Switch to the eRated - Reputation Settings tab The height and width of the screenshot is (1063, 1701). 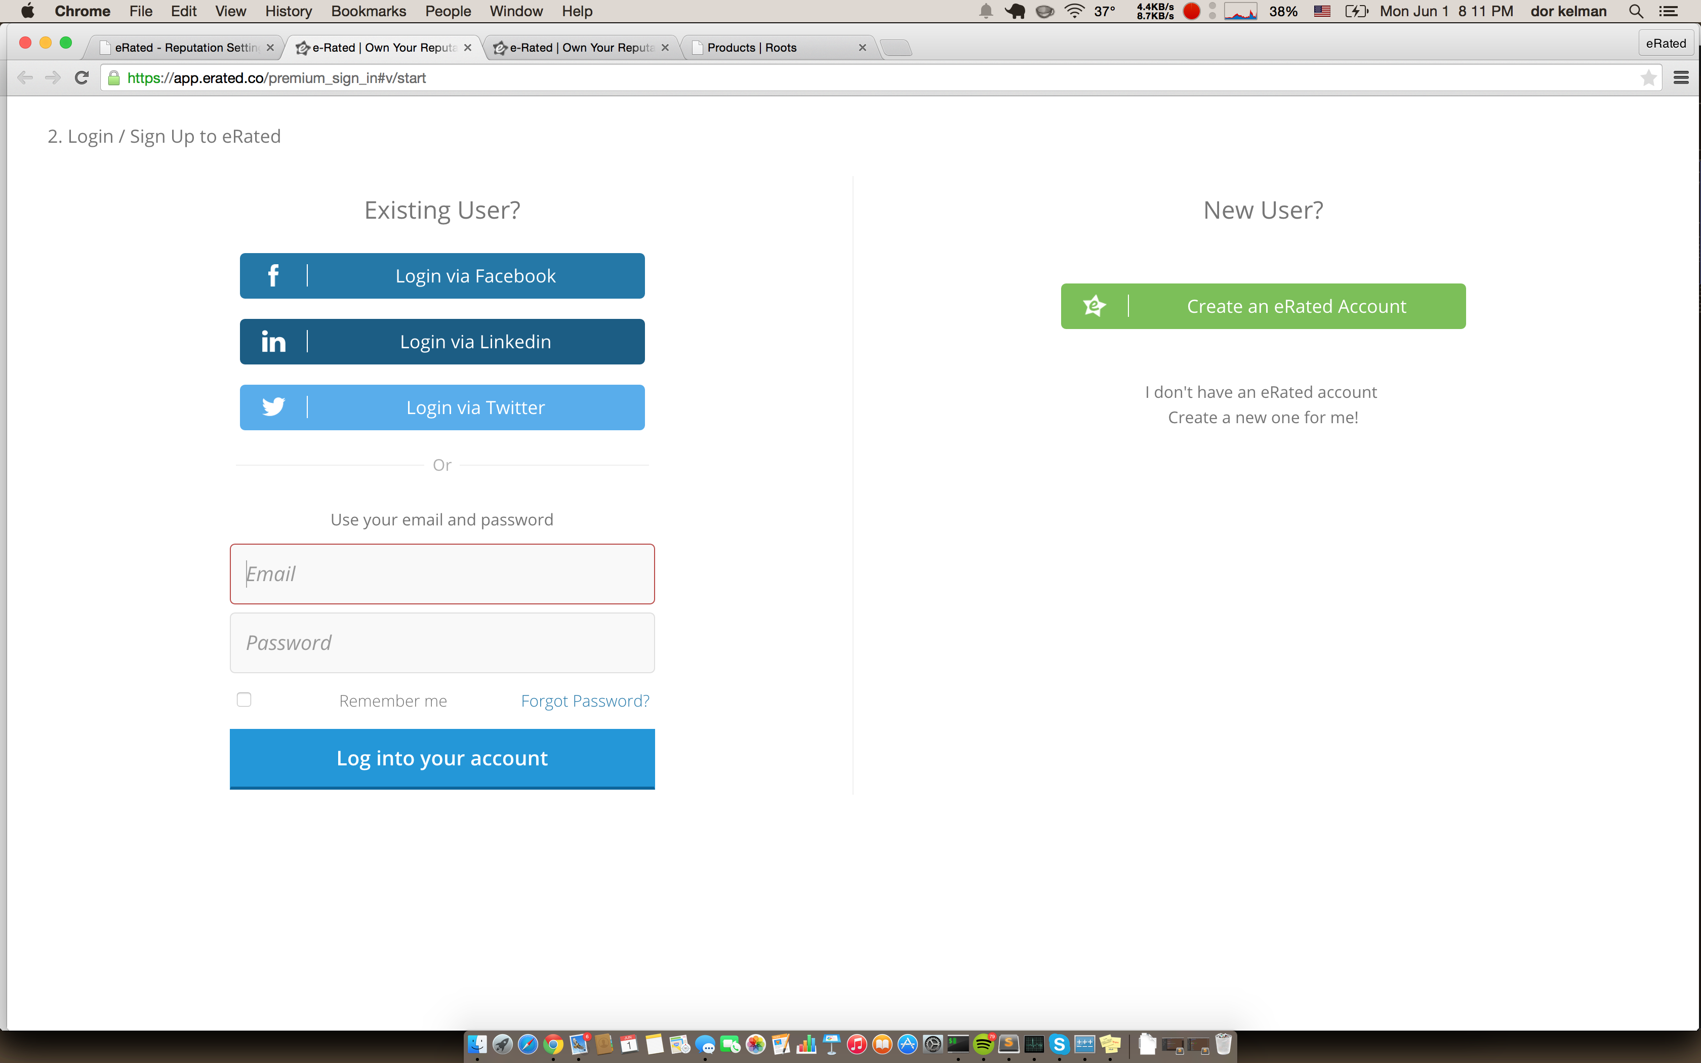(x=184, y=48)
